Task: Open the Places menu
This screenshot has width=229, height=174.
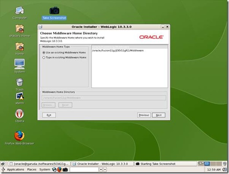Action: (32, 170)
